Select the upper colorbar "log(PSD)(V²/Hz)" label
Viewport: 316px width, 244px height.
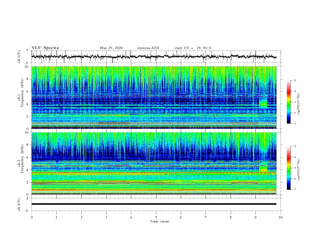(x=298, y=104)
